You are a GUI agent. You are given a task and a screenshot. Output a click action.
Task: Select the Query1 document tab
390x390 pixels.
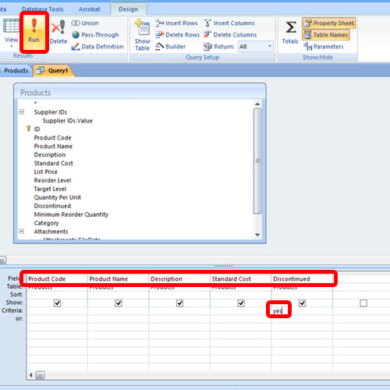click(x=53, y=71)
